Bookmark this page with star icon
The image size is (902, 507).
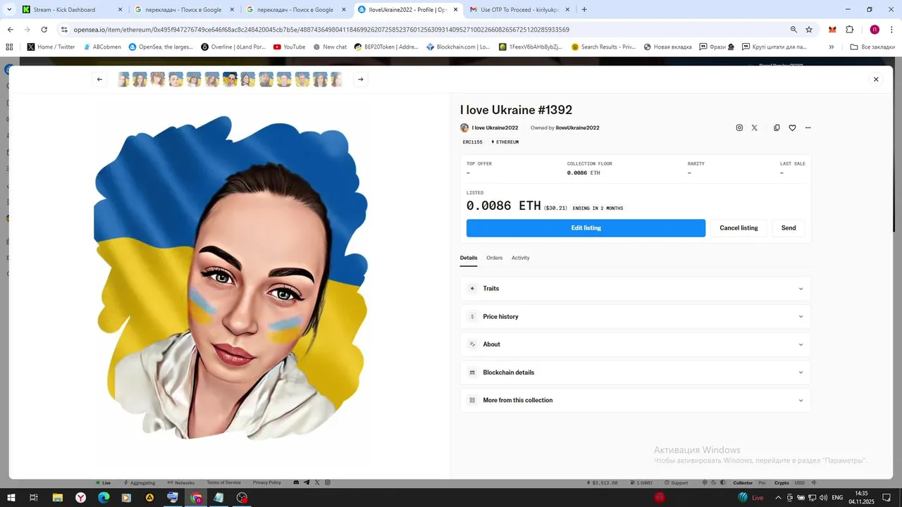pyautogui.click(x=809, y=30)
